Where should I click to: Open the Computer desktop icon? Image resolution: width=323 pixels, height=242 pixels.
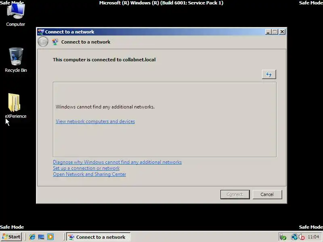[x=16, y=15]
